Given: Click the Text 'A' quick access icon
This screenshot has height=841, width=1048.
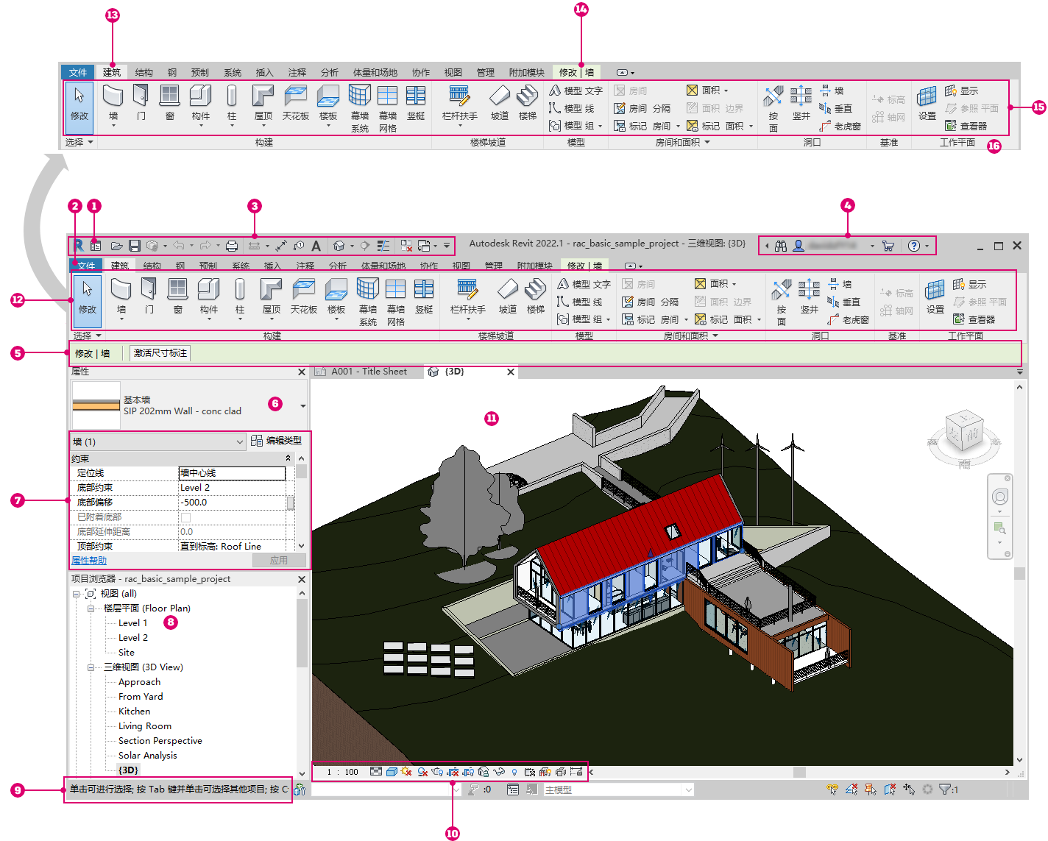Looking at the screenshot, I should pyautogui.click(x=316, y=246).
